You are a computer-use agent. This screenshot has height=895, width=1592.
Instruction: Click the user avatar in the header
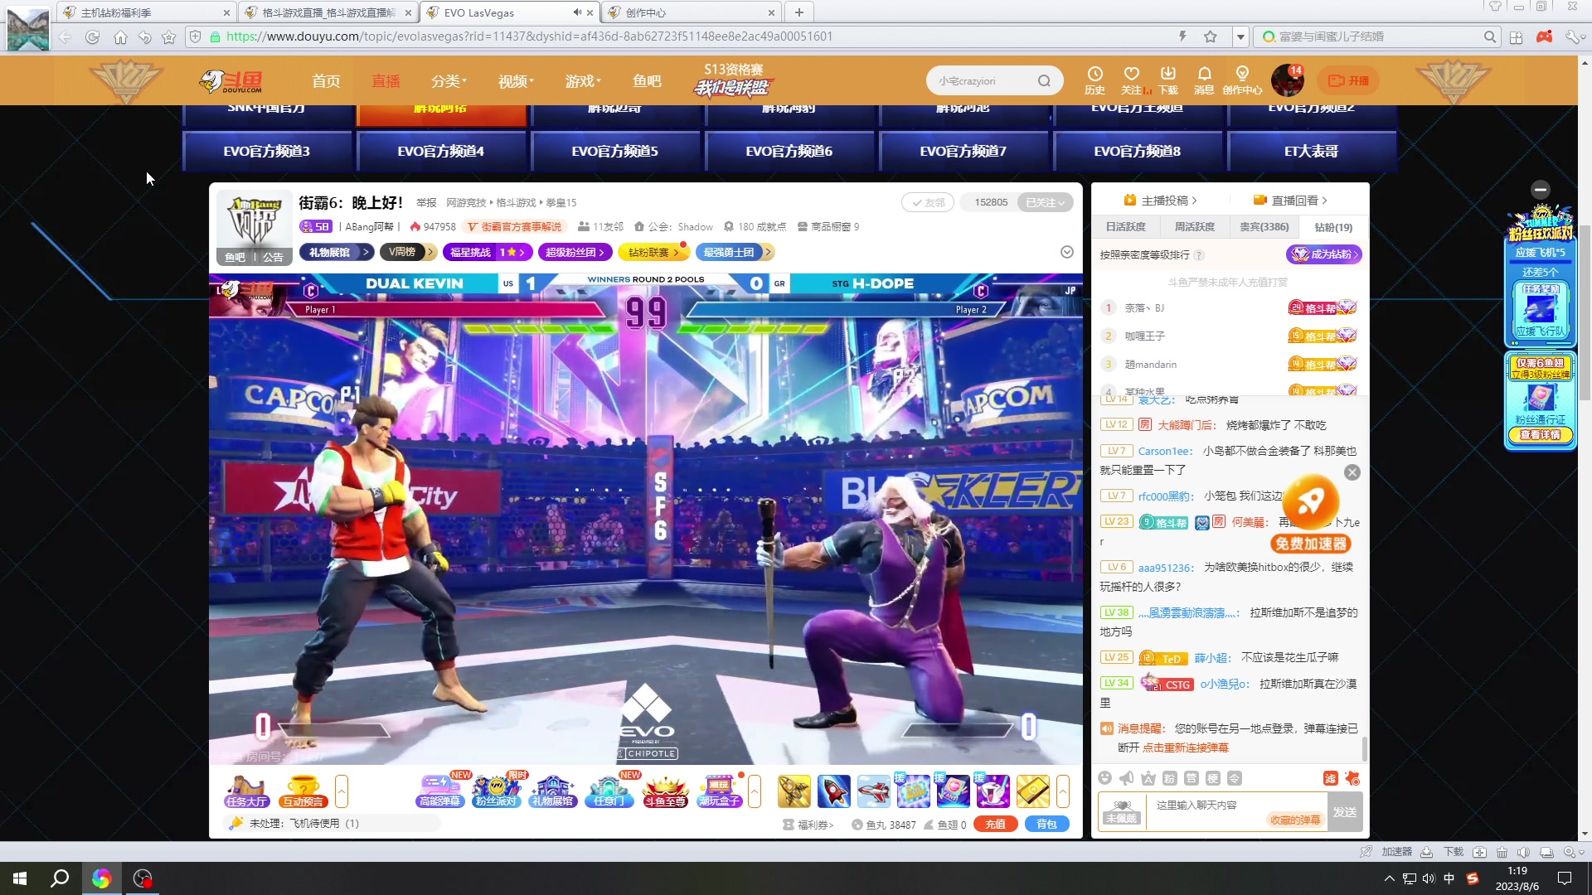[1288, 80]
